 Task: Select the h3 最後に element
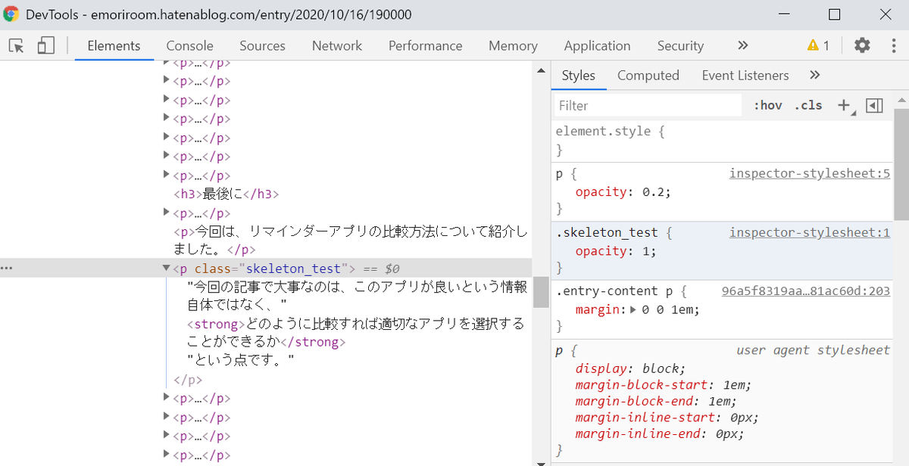pos(226,194)
